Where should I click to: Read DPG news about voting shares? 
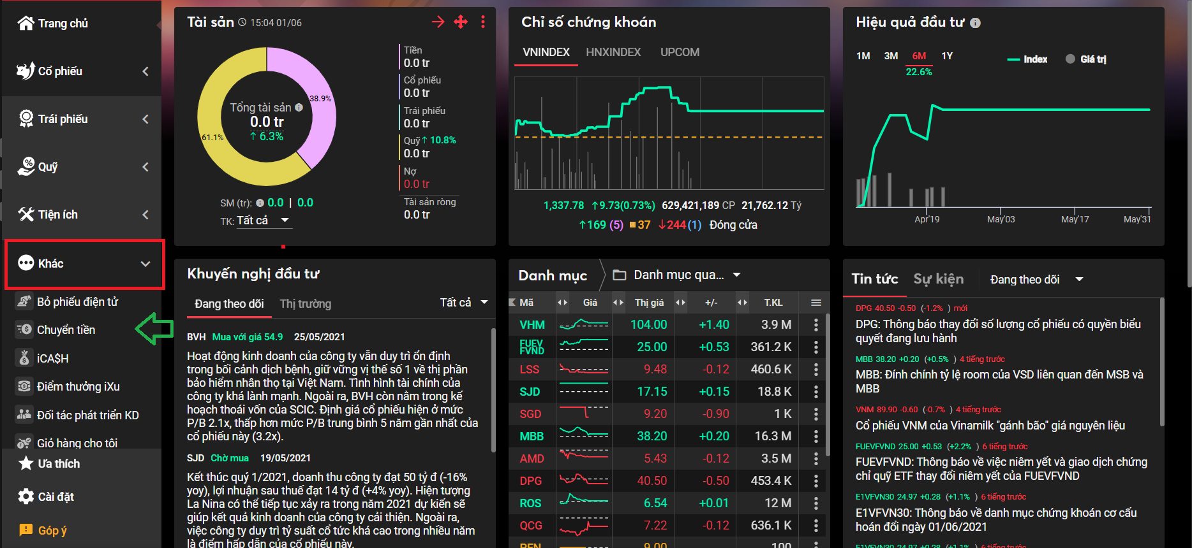click(x=998, y=331)
